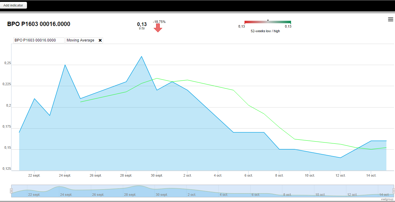Click the -18,75% change percentage

[x=159, y=22]
